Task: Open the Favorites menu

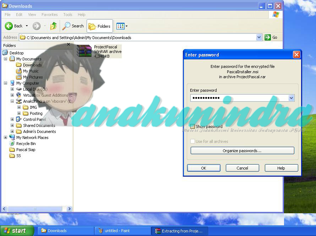Action: [x=49, y=15]
